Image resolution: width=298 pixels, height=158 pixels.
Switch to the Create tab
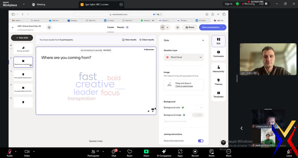[110, 27]
